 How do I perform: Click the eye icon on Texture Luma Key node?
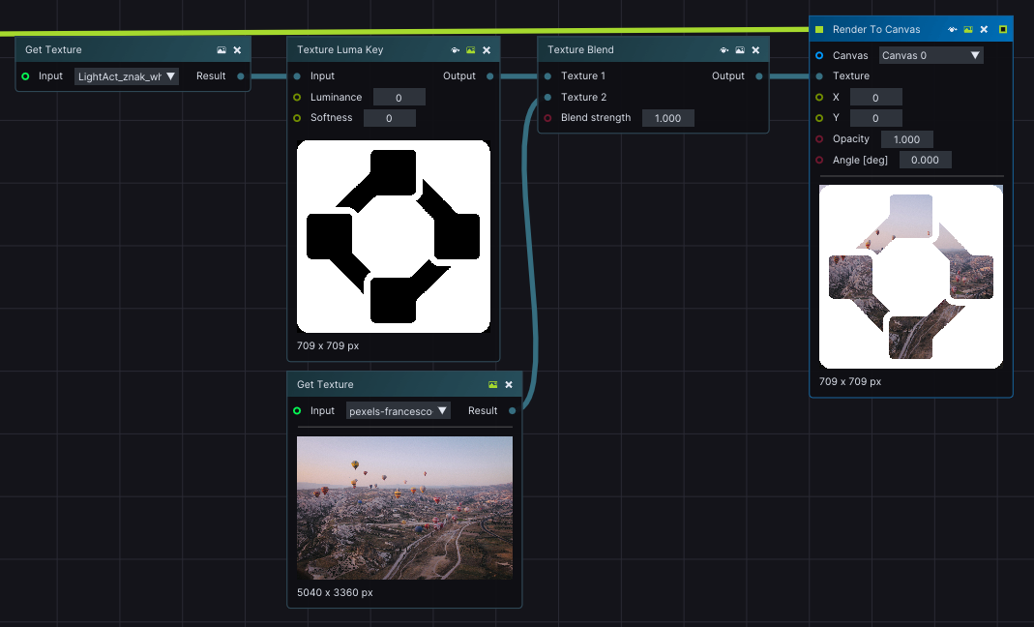[456, 50]
